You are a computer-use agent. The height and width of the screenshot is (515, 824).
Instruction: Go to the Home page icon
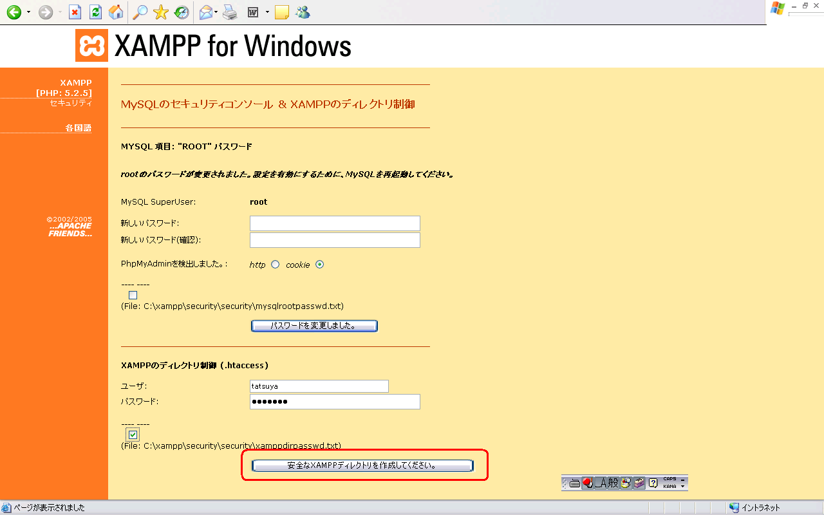coord(116,12)
